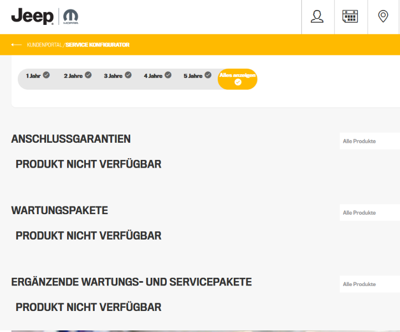Select the 2 Jahre duration option
Image resolution: width=400 pixels, height=332 pixels.
[x=77, y=76]
